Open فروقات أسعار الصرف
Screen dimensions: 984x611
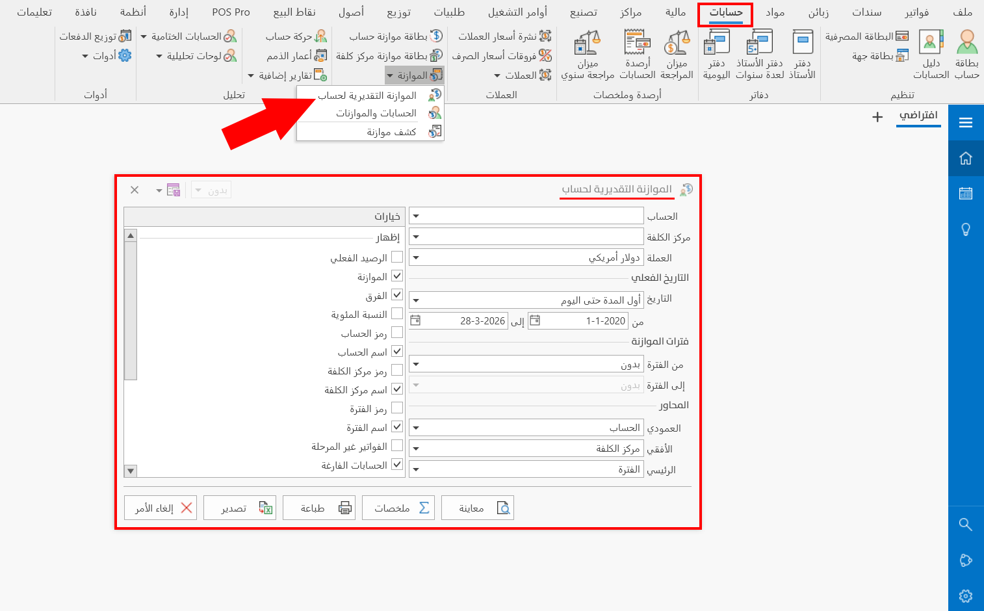tap(502, 56)
